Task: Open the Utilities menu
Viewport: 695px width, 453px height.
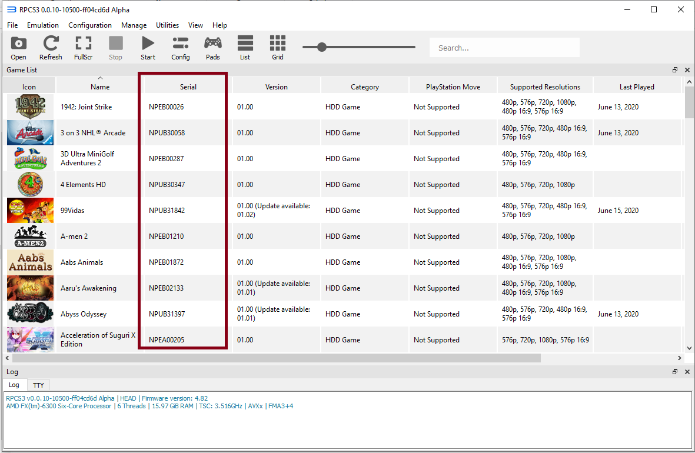Action: [167, 25]
